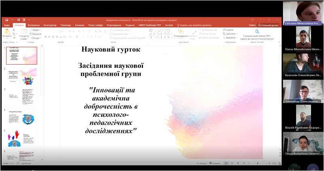Click the Упорядкувати arrange icon
This screenshot has height=171, width=324.
click(x=181, y=31)
